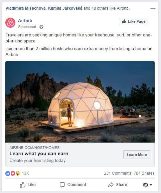Click the Airbnb page name link
Image resolution: width=161 pixels, height=193 pixels.
pos(25,20)
